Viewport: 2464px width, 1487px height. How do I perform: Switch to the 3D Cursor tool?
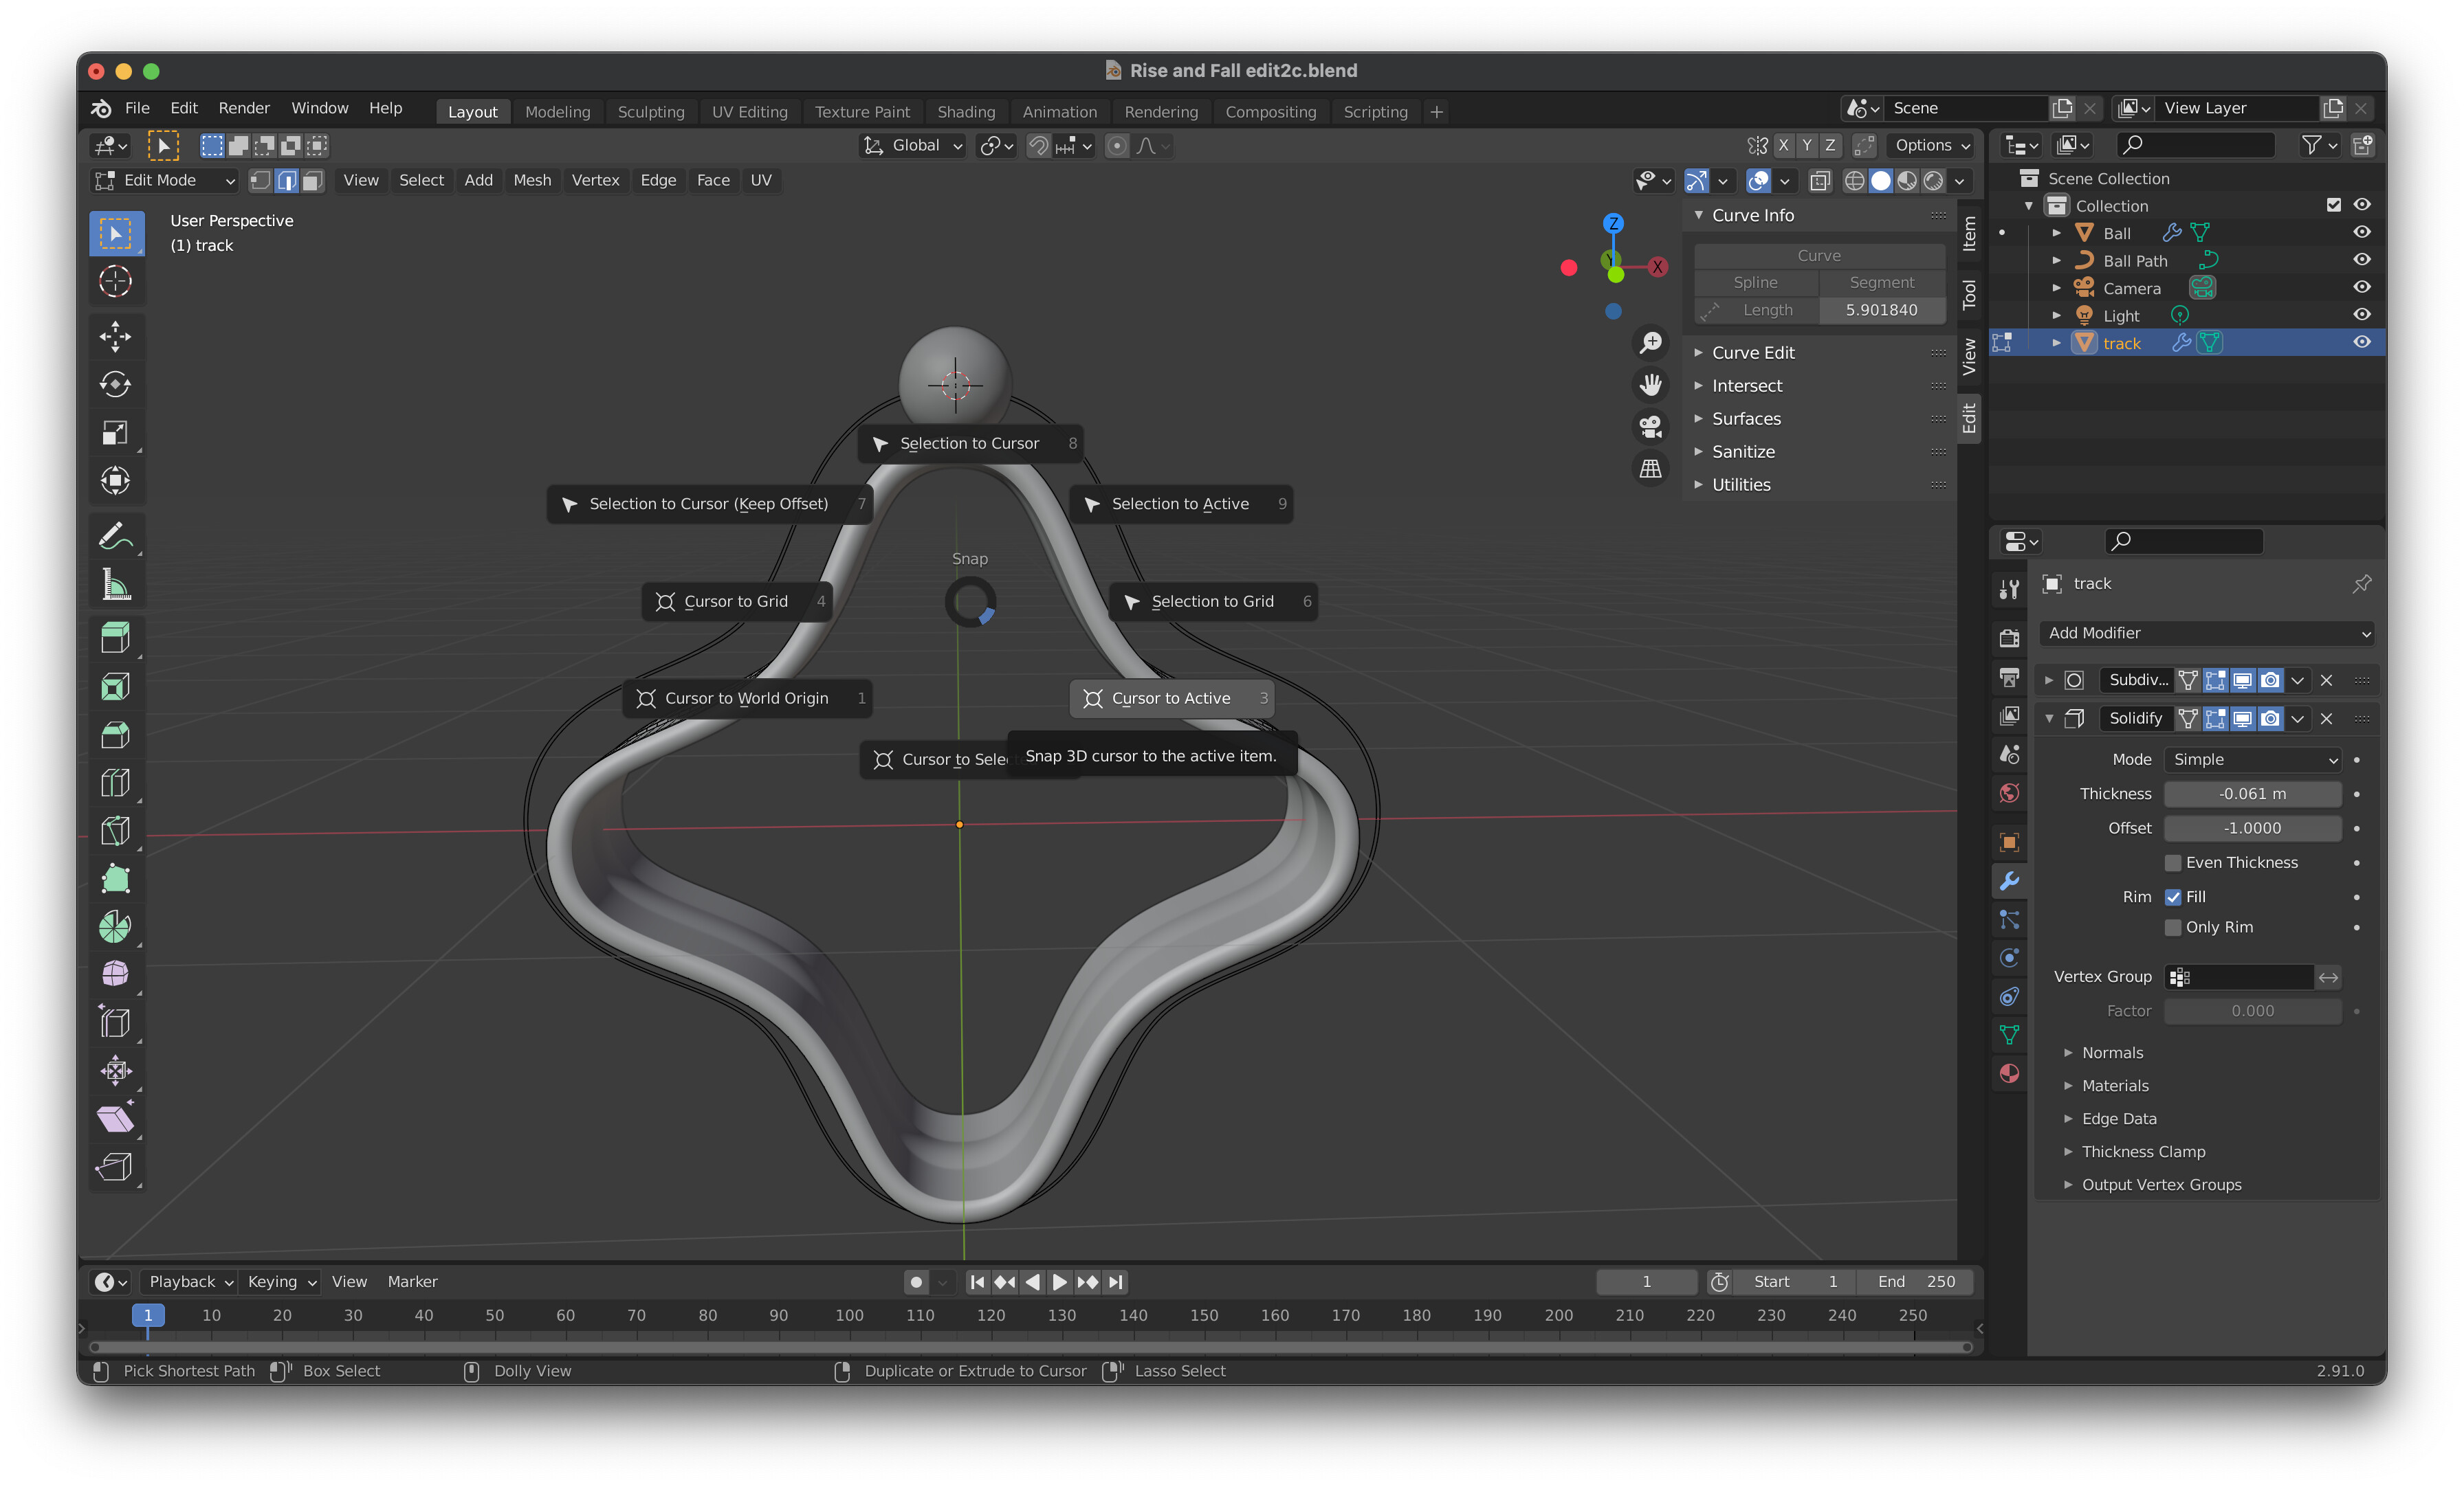(x=117, y=282)
